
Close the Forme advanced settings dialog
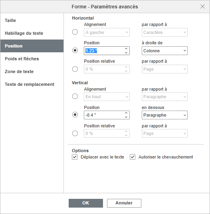click(202, 6)
